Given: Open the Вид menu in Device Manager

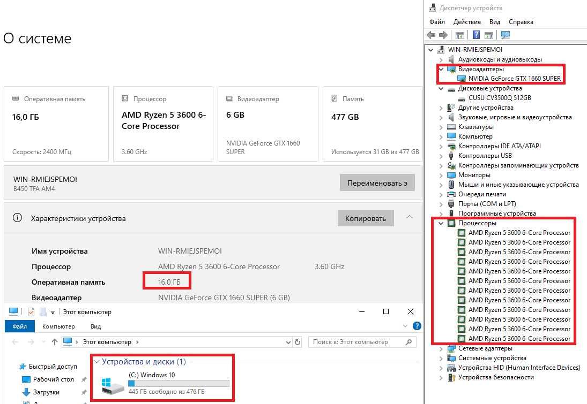Looking at the screenshot, I should point(495,22).
